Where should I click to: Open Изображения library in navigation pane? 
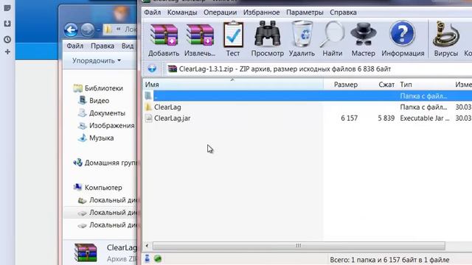pyautogui.click(x=111, y=126)
